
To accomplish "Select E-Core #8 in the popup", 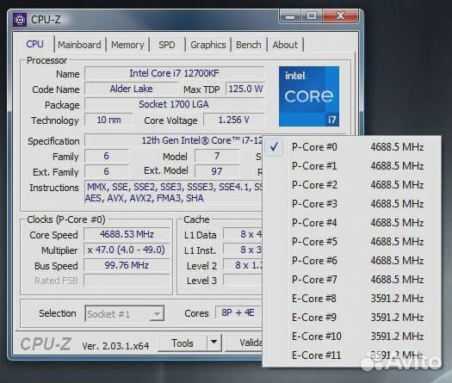I will click(x=351, y=299).
